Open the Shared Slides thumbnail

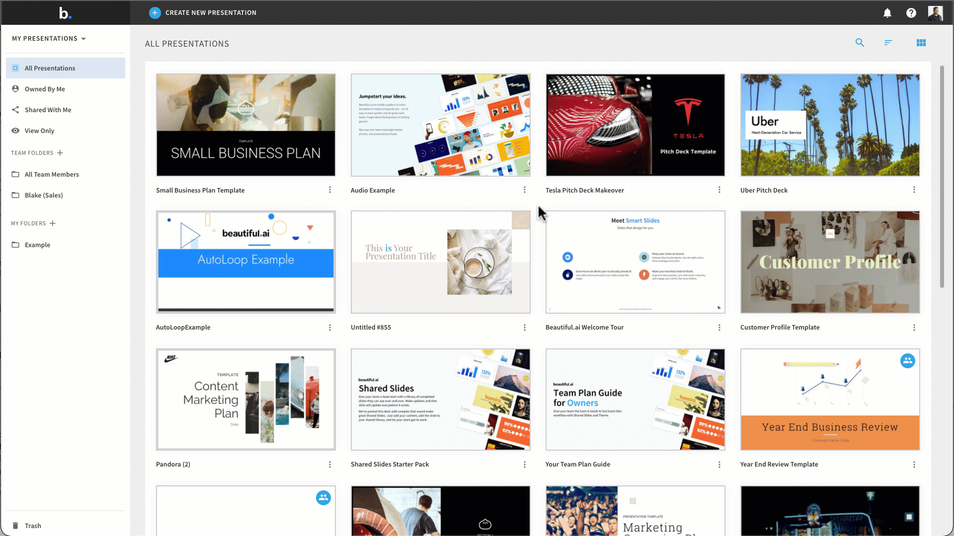coord(441,400)
